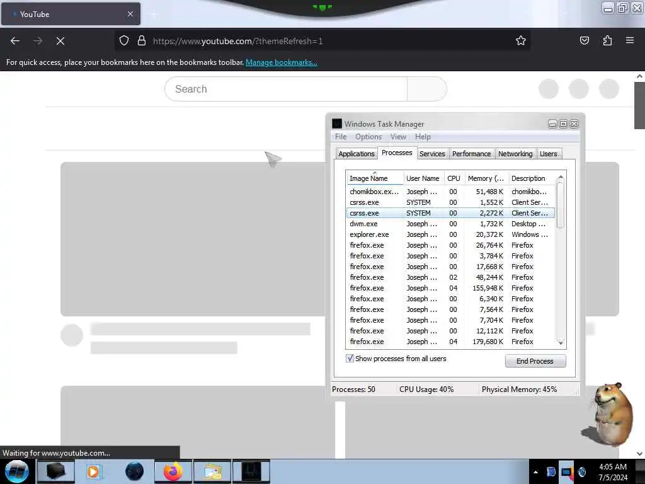The image size is (645, 484).
Task: Open the Windows Start menu orb
Action: click(x=17, y=471)
